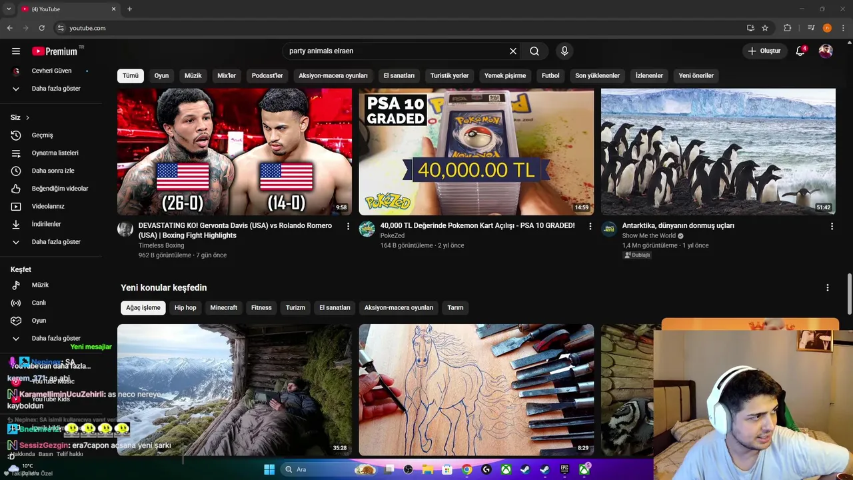
Task: Open the Siz section chevron
Action: [27, 118]
